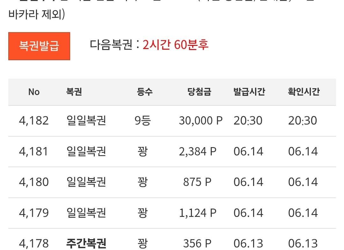Click the bold 주간복권 entry

86,243
